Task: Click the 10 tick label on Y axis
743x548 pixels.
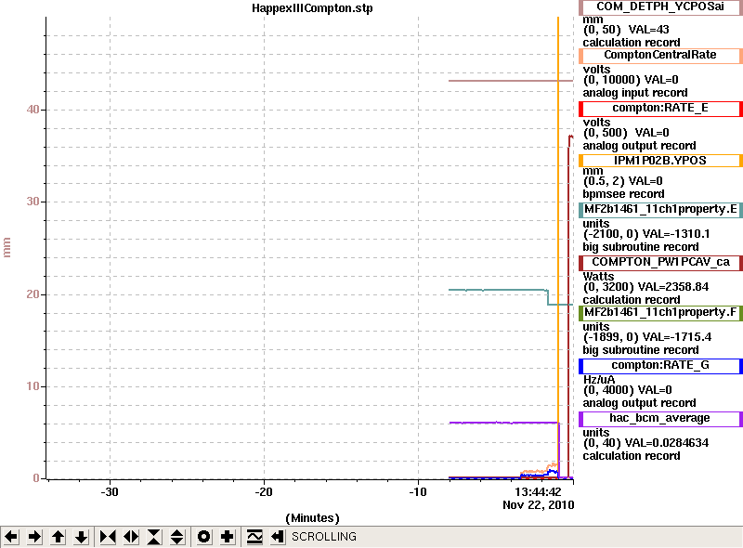Action: (x=33, y=386)
